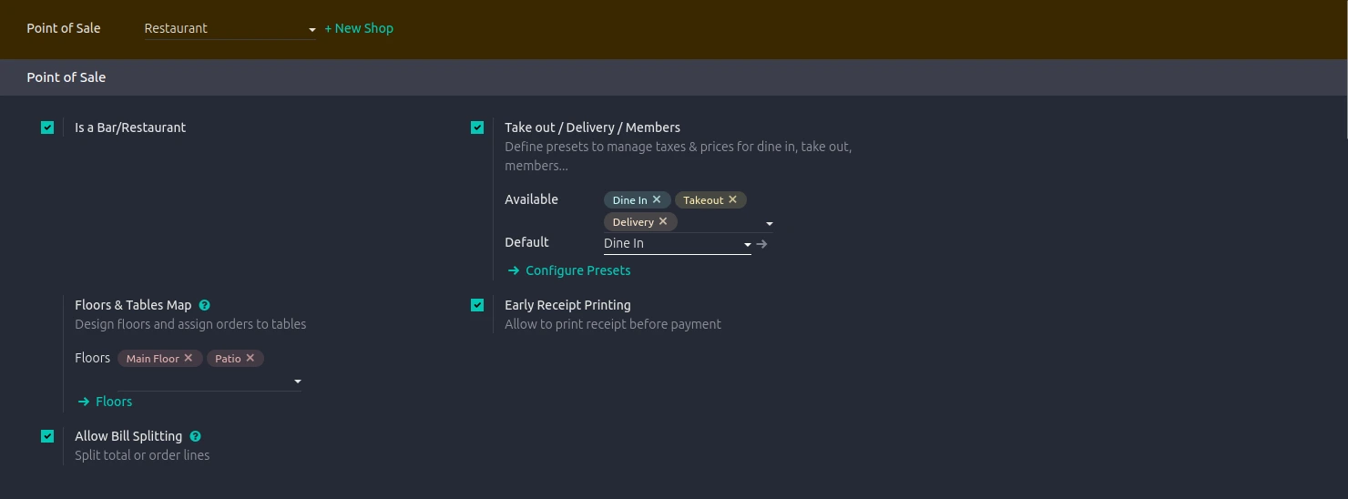Open help for Floors & Tables Map
This screenshot has width=1348, height=499.
coord(205,306)
